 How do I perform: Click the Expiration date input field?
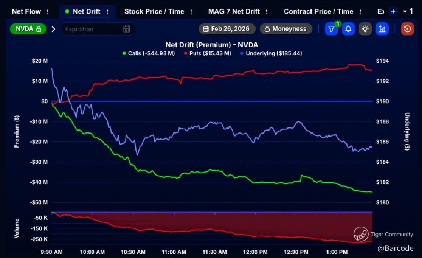pos(98,29)
